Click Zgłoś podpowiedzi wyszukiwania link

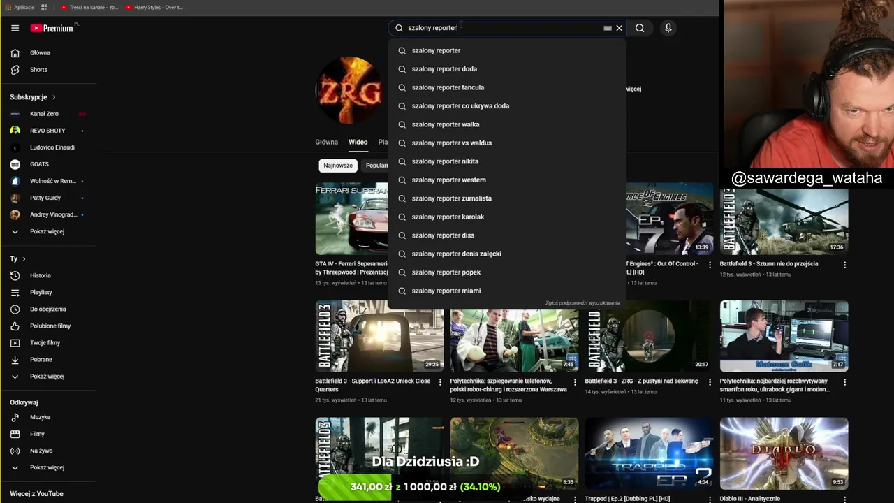(x=582, y=303)
